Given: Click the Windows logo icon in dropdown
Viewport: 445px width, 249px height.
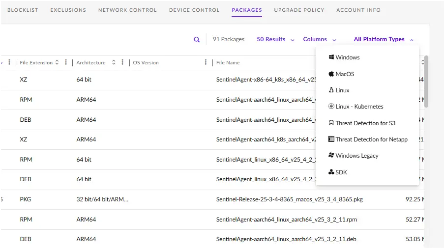Looking at the screenshot, I should click(x=331, y=57).
